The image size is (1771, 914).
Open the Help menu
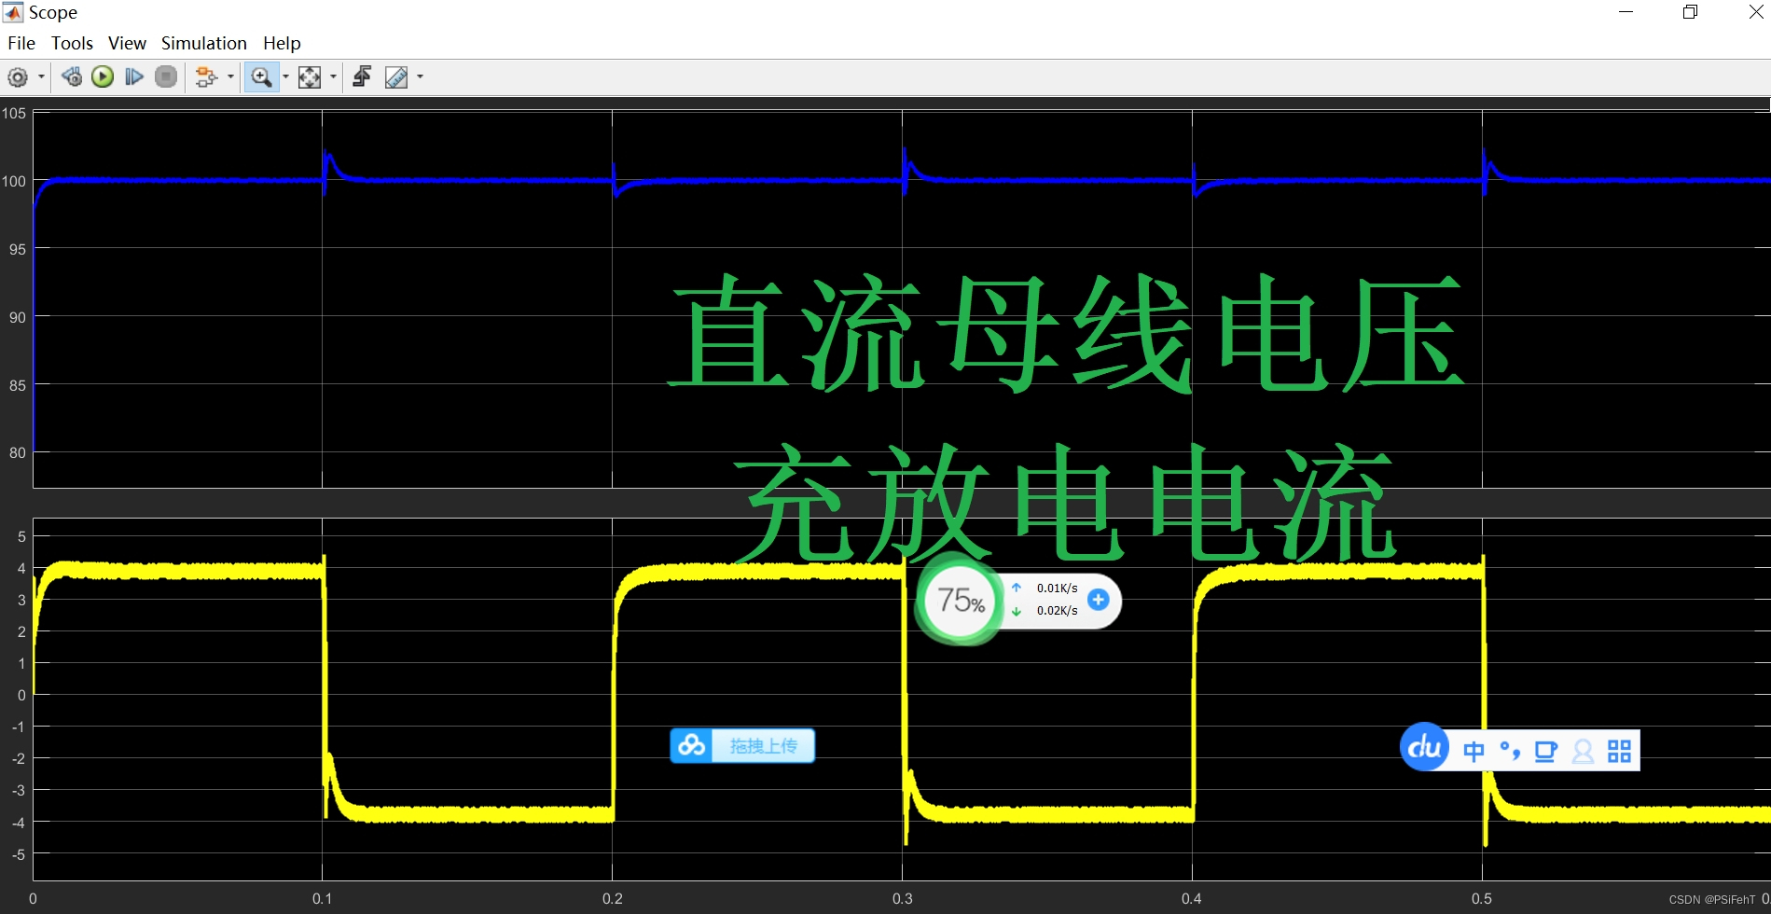pyautogui.click(x=282, y=43)
